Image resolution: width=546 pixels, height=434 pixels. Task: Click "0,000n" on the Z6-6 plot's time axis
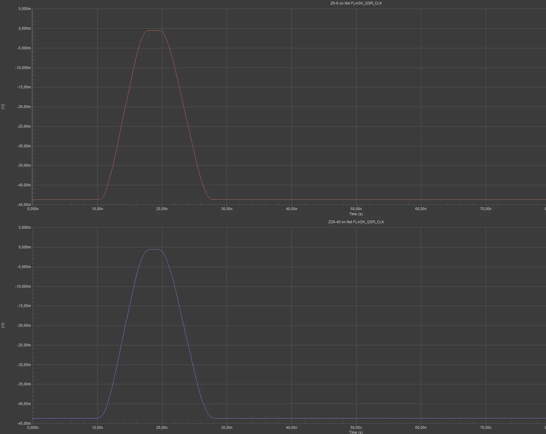click(x=33, y=209)
